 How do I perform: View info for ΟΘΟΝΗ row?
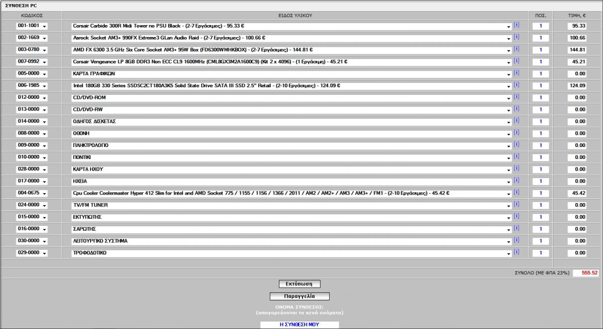tap(516, 132)
